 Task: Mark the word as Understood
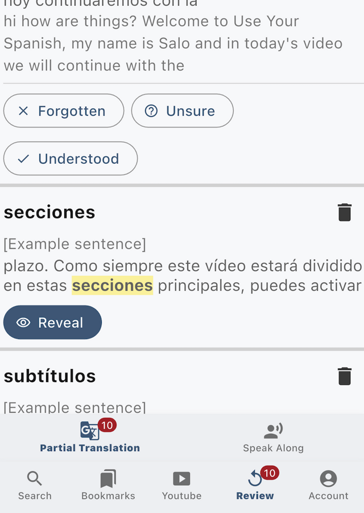pyautogui.click(x=71, y=159)
